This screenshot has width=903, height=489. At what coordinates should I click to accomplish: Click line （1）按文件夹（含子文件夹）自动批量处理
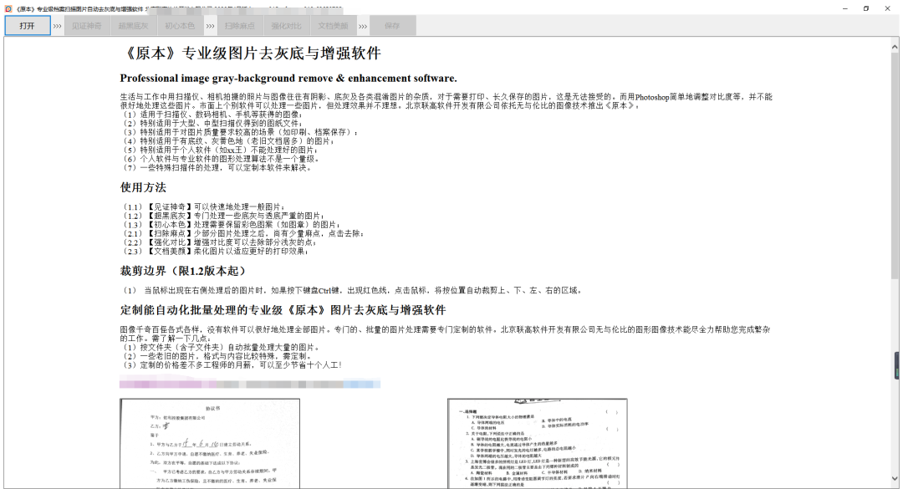(x=219, y=347)
